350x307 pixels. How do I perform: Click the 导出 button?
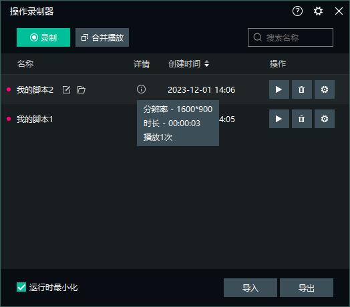[307, 288]
